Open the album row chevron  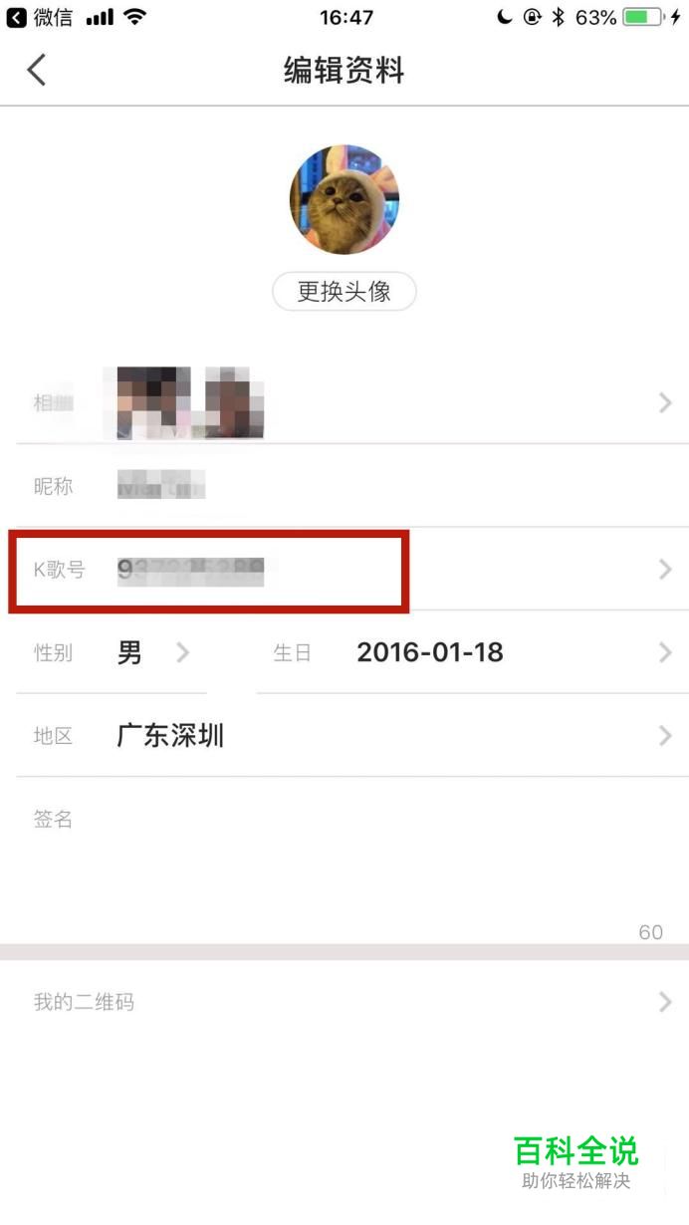(x=665, y=402)
